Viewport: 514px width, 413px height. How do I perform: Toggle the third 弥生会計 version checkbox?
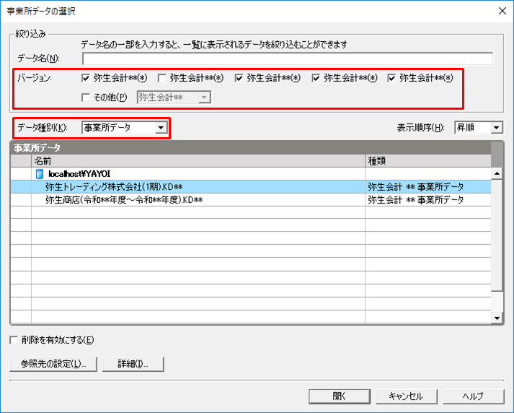(x=239, y=78)
